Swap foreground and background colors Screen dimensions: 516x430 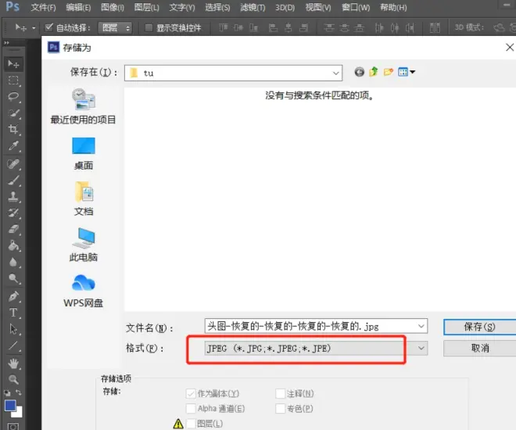(x=19, y=392)
